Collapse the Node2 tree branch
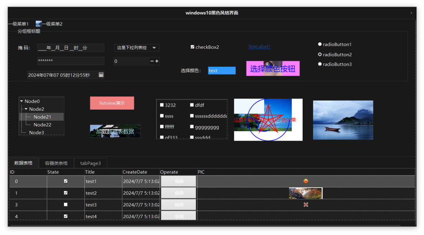This screenshot has width=424, height=235. [26, 109]
